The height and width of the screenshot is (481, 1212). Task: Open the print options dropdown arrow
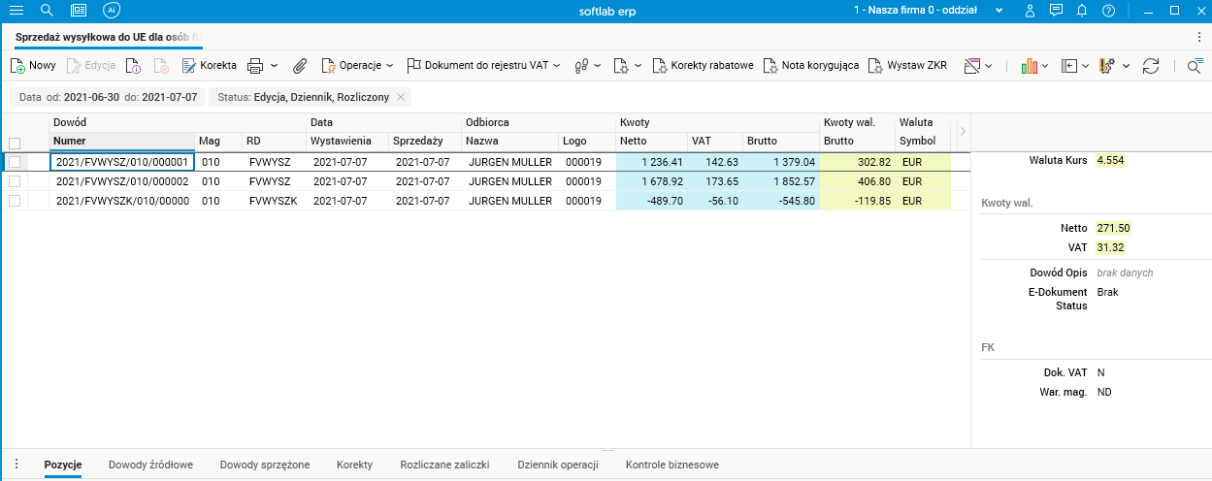point(275,66)
